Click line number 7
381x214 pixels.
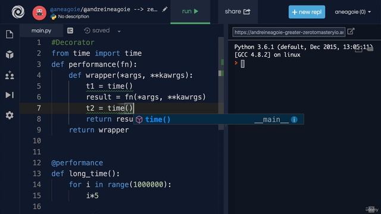coord(39,108)
